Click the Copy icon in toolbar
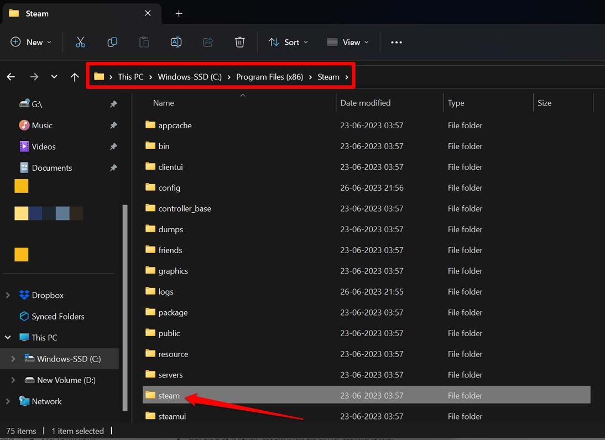The height and width of the screenshot is (440, 605). click(x=112, y=42)
